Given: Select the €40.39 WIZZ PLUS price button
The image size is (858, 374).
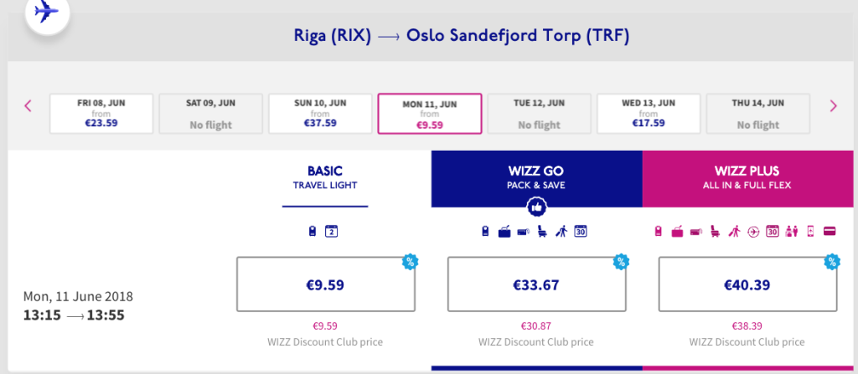Looking at the screenshot, I should (747, 284).
